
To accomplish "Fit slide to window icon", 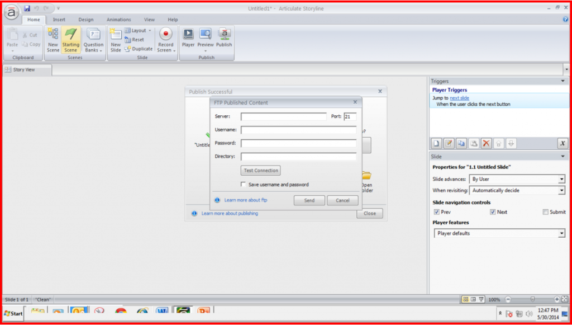I will click(x=564, y=299).
